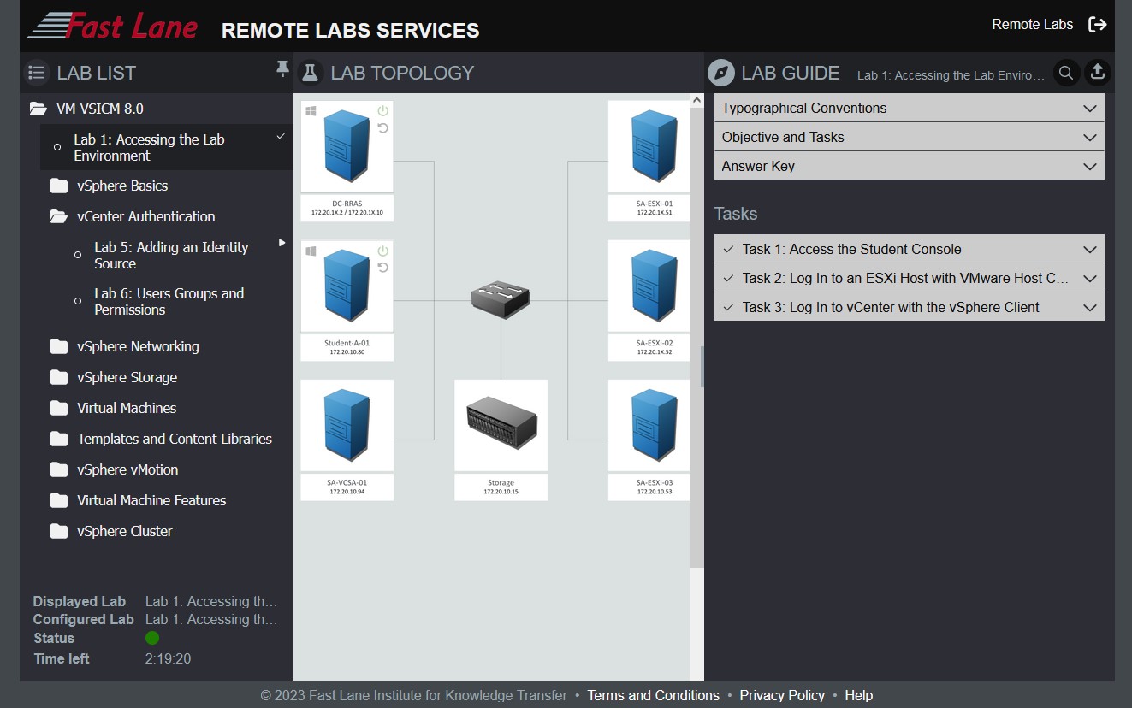Click the Configured Lab value text
Image resolution: width=1132 pixels, height=708 pixels.
click(x=211, y=619)
